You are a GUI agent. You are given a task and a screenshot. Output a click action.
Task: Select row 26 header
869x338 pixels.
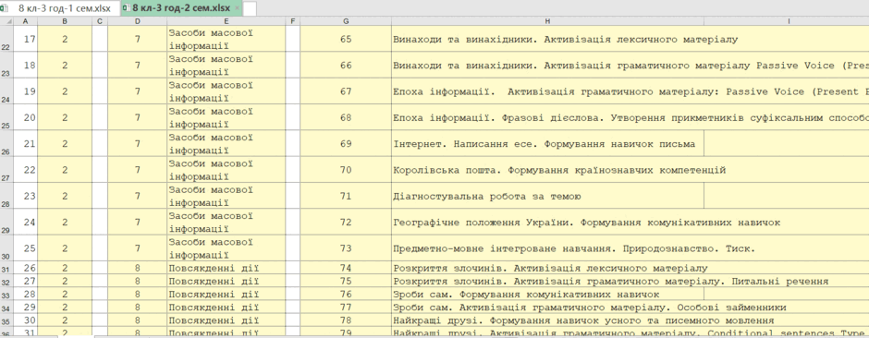pos(7,143)
